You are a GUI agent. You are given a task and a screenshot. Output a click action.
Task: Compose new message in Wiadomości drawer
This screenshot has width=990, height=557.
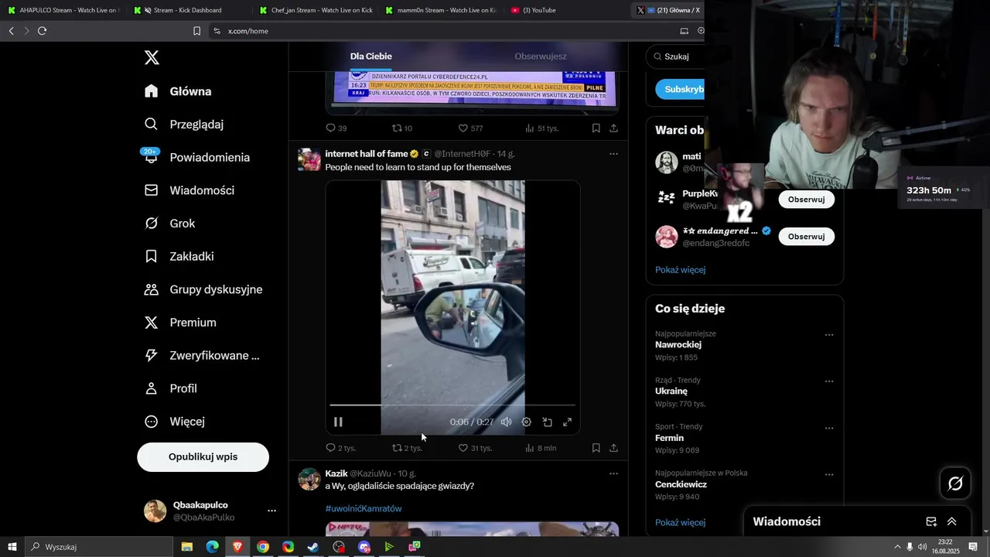pyautogui.click(x=931, y=521)
